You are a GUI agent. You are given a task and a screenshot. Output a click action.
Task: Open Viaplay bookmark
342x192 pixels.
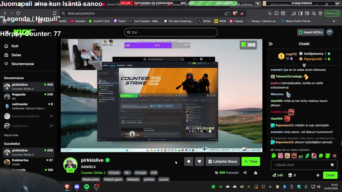click(236, 21)
